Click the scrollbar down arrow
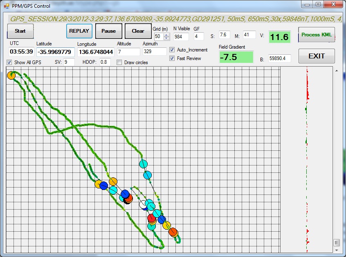Image resolution: width=346 pixels, height=257 pixels. pos(337,250)
